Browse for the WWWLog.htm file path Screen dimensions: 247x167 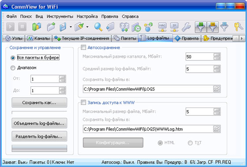click(217, 129)
